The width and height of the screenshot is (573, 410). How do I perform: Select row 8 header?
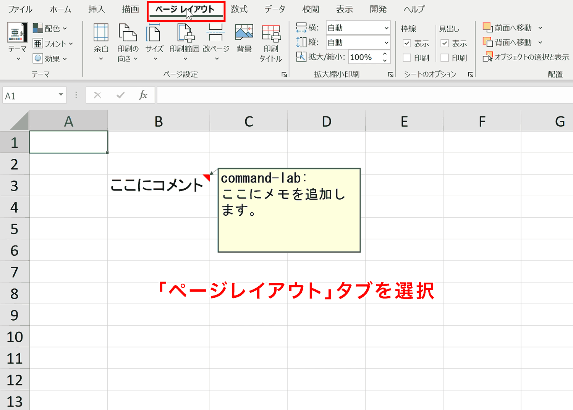pos(15,294)
